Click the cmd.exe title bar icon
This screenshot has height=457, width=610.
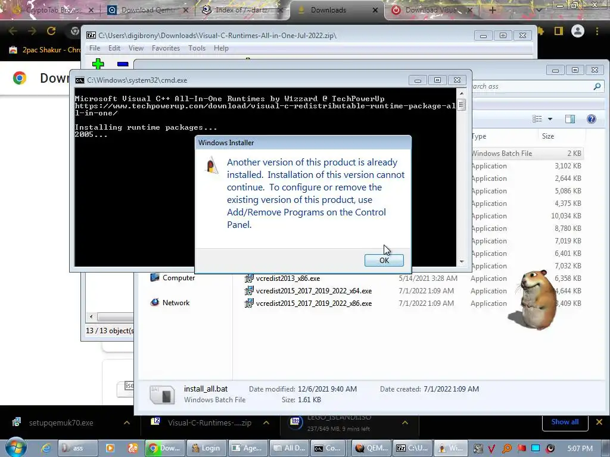(80, 80)
